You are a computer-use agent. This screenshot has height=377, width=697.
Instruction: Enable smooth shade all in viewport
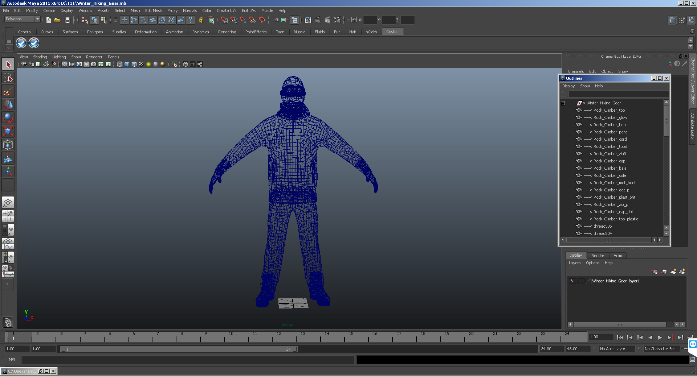click(x=127, y=64)
